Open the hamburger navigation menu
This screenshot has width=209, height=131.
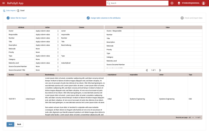click(x=3, y=3)
